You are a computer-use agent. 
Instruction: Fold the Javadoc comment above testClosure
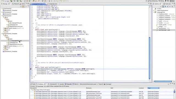pos(33,23)
